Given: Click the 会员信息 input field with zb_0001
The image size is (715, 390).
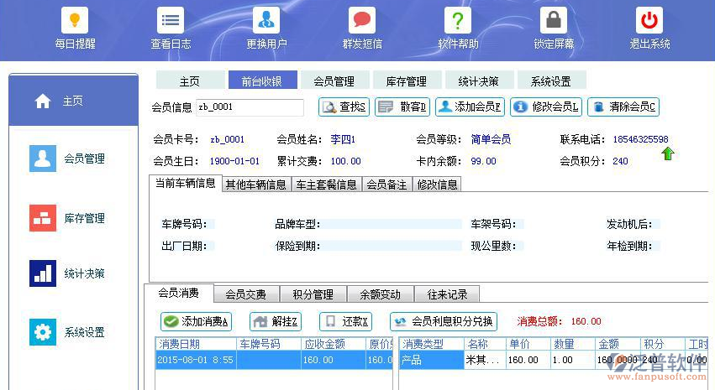Looking at the screenshot, I should 250,107.
